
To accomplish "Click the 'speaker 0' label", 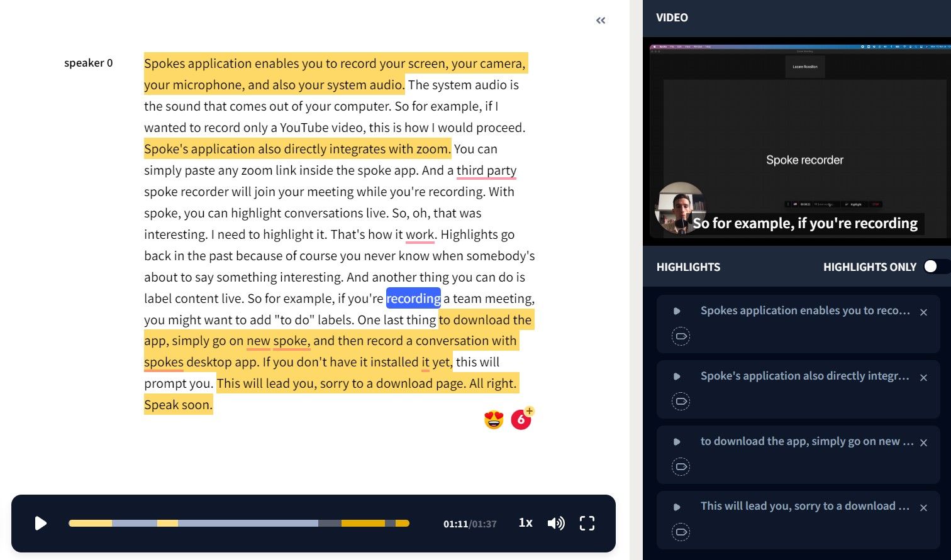I will [88, 63].
